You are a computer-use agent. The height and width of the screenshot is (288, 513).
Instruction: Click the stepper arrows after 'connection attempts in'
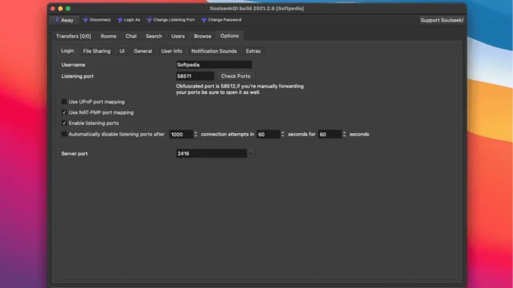[283, 134]
